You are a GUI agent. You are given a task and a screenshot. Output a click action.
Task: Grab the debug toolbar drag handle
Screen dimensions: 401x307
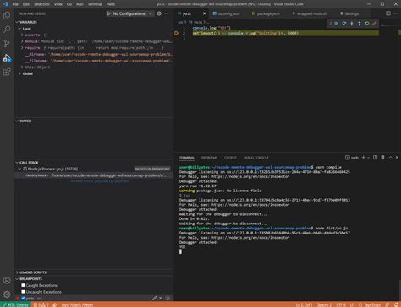tap(330, 24)
